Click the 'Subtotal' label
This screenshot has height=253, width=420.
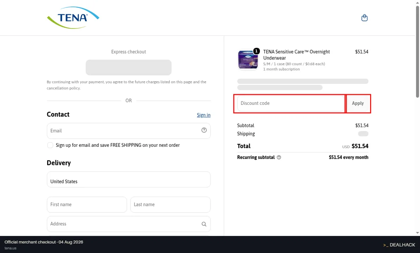click(245, 125)
